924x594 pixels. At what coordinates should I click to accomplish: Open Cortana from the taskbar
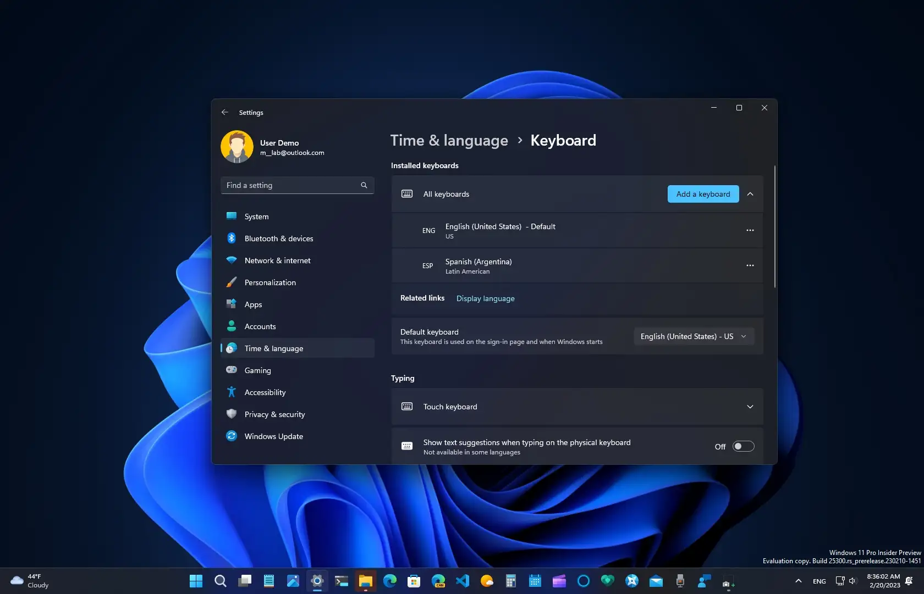pyautogui.click(x=584, y=581)
